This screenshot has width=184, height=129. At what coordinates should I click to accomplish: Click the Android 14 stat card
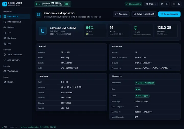coord(119,31)
